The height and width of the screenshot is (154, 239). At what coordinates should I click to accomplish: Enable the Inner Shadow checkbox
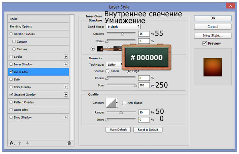click(11, 64)
